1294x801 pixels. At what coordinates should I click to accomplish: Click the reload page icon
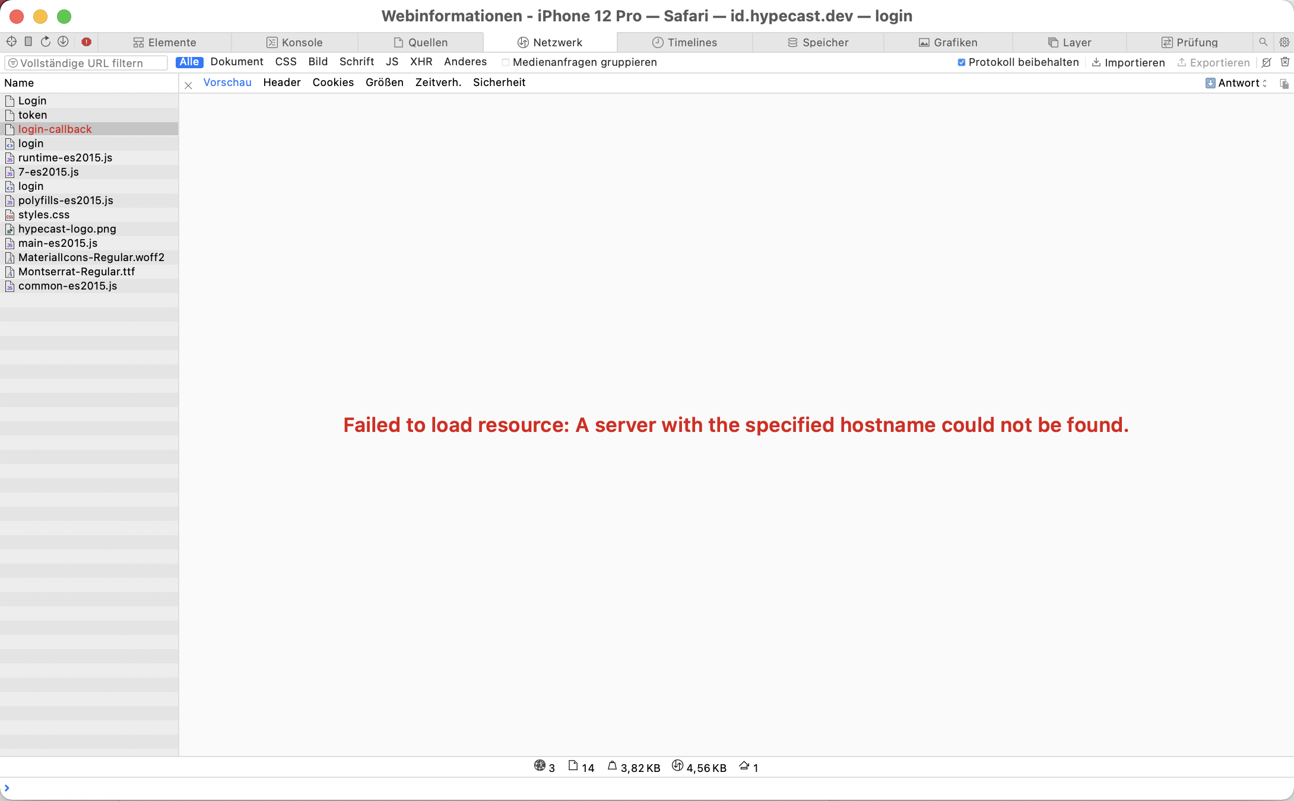pyautogui.click(x=46, y=42)
